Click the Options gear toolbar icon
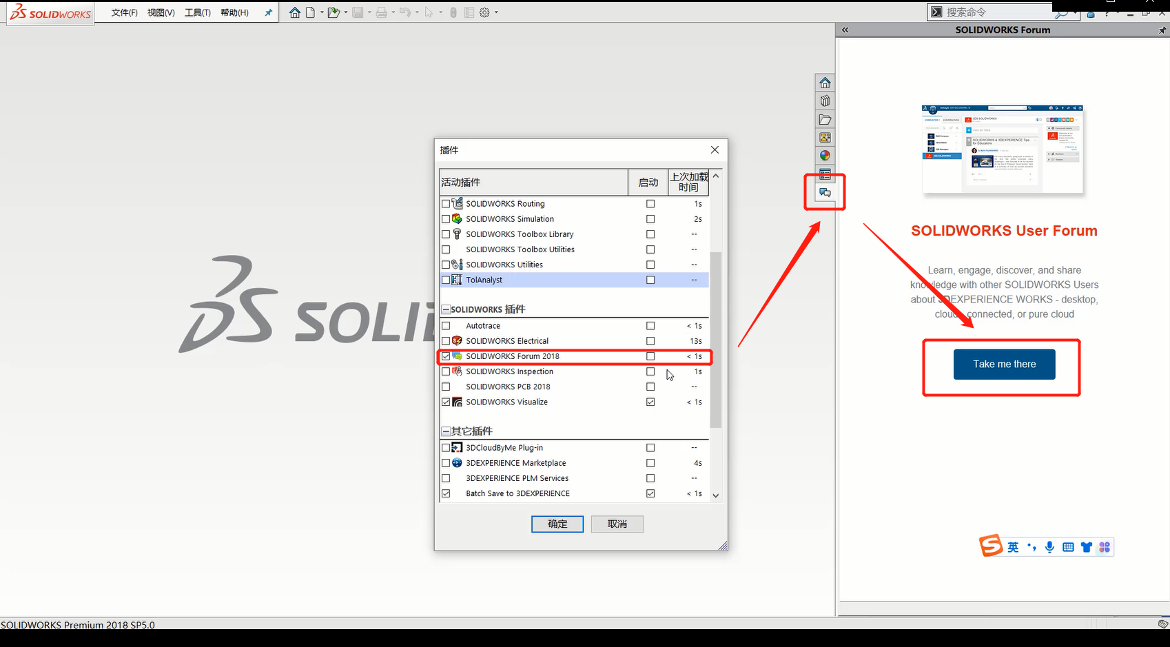 point(484,12)
